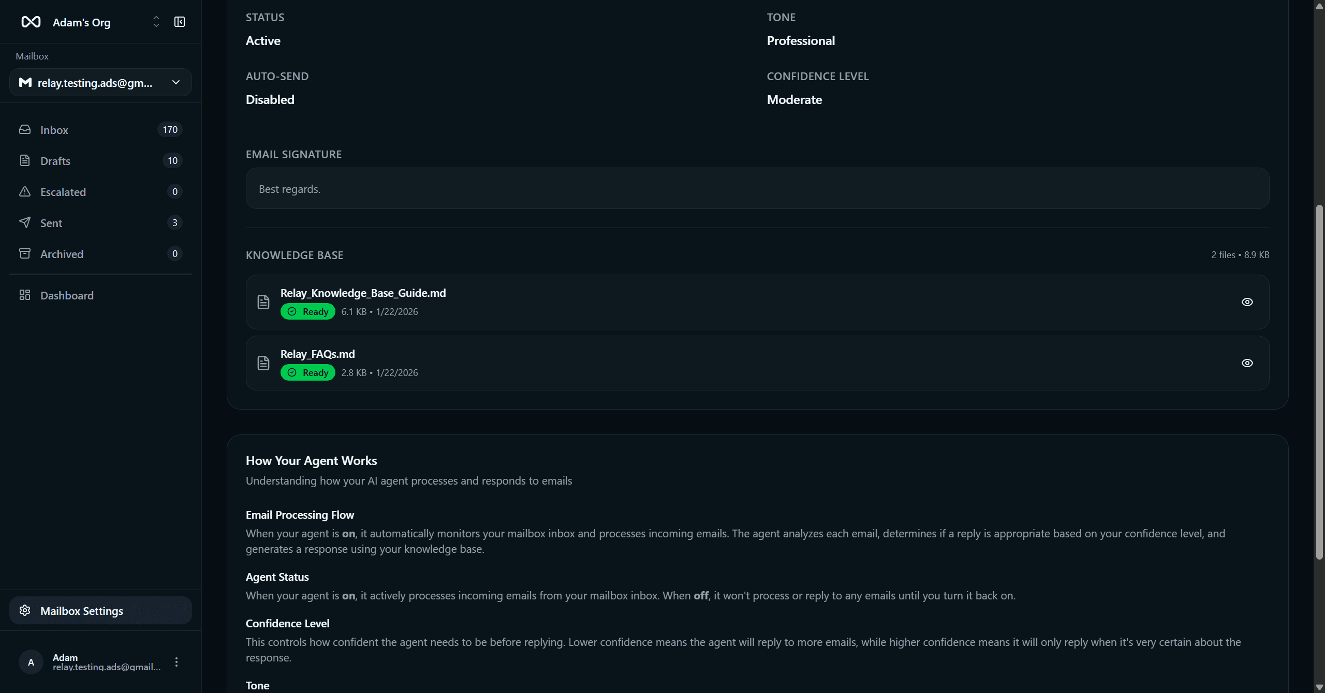
Task: Click the Archived box icon
Action: [x=25, y=253]
